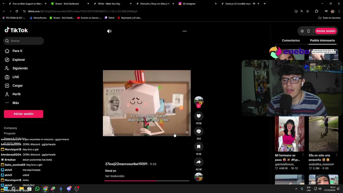This screenshot has height=193, width=343.
Task: Open Cargar upload page
Action: click(x=17, y=86)
